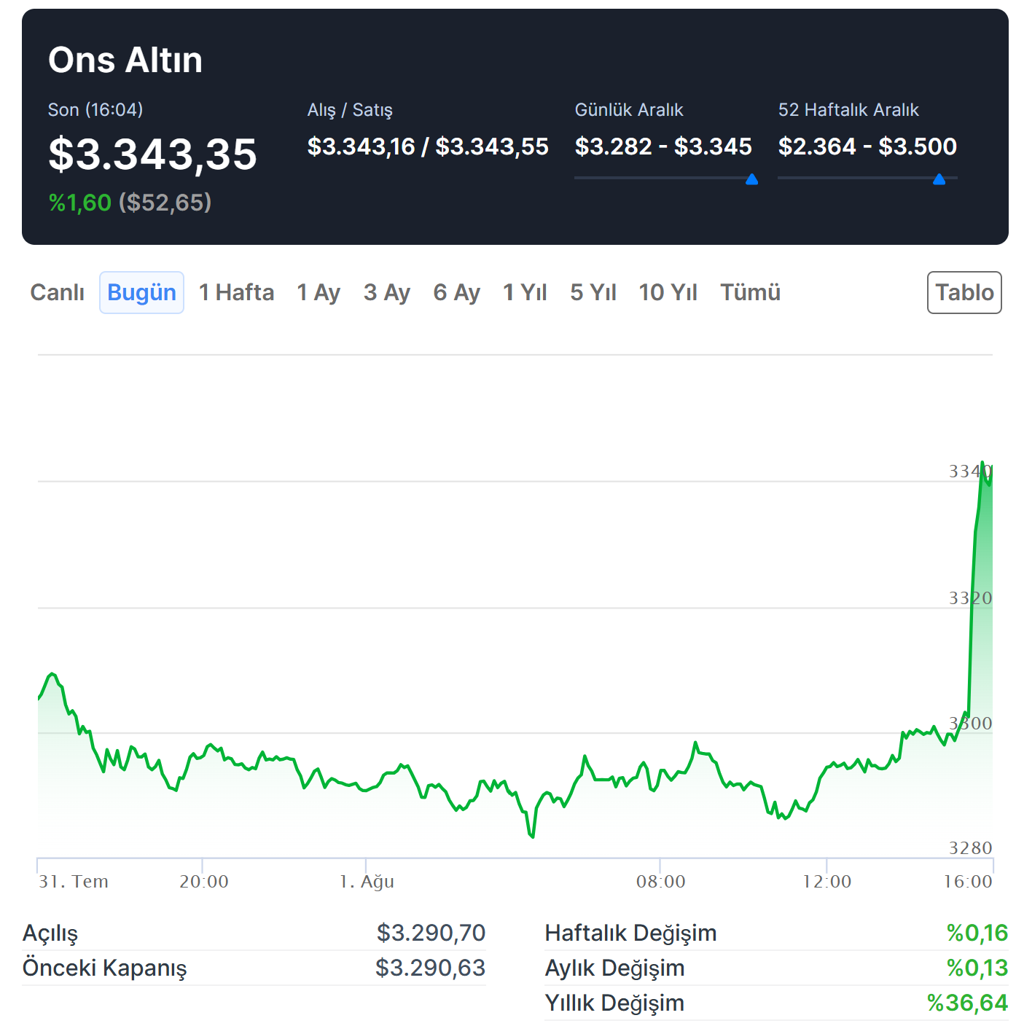Switch chart to 3 Ay range
Screen dimensions: 1016x1026
pos(386,292)
